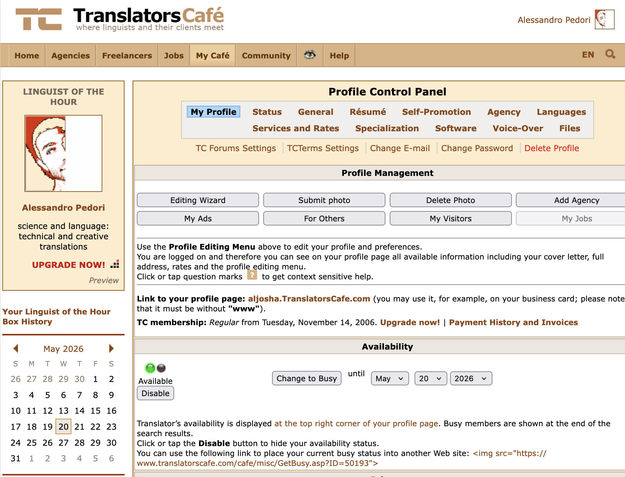Click the UPGRADE NOW! sidebar link
Image resolution: width=625 pixels, height=477 pixels.
point(68,265)
